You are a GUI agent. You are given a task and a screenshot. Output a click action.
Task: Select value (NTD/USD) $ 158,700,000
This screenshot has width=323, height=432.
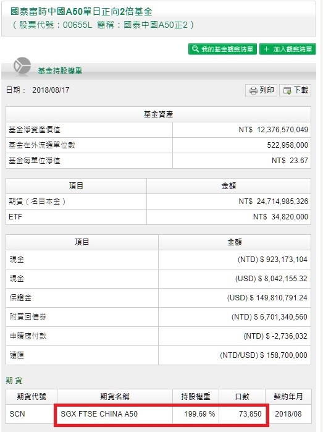coord(264,355)
